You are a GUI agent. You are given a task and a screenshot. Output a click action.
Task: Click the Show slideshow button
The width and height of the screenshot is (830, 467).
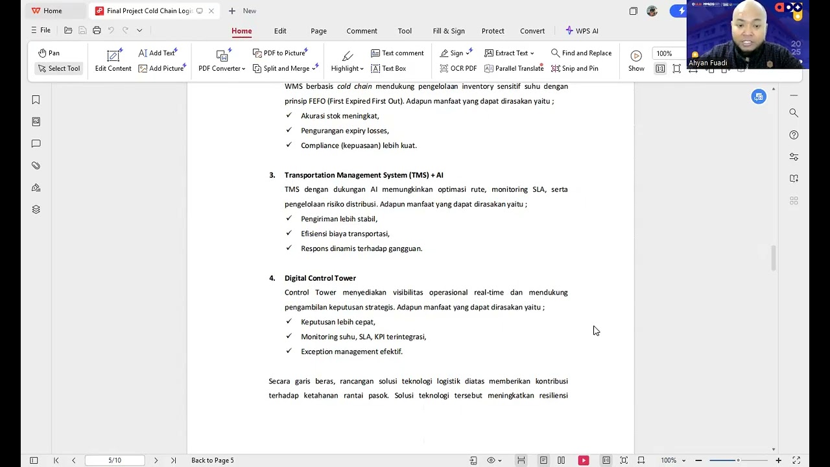point(636,60)
